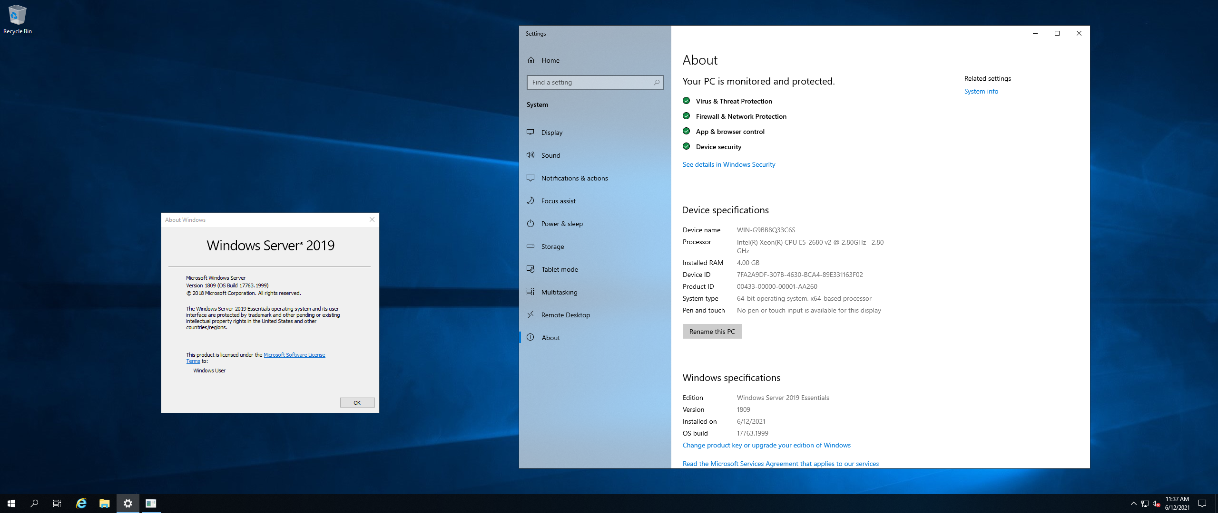Open taskbar search
The image size is (1218, 513).
click(x=34, y=503)
